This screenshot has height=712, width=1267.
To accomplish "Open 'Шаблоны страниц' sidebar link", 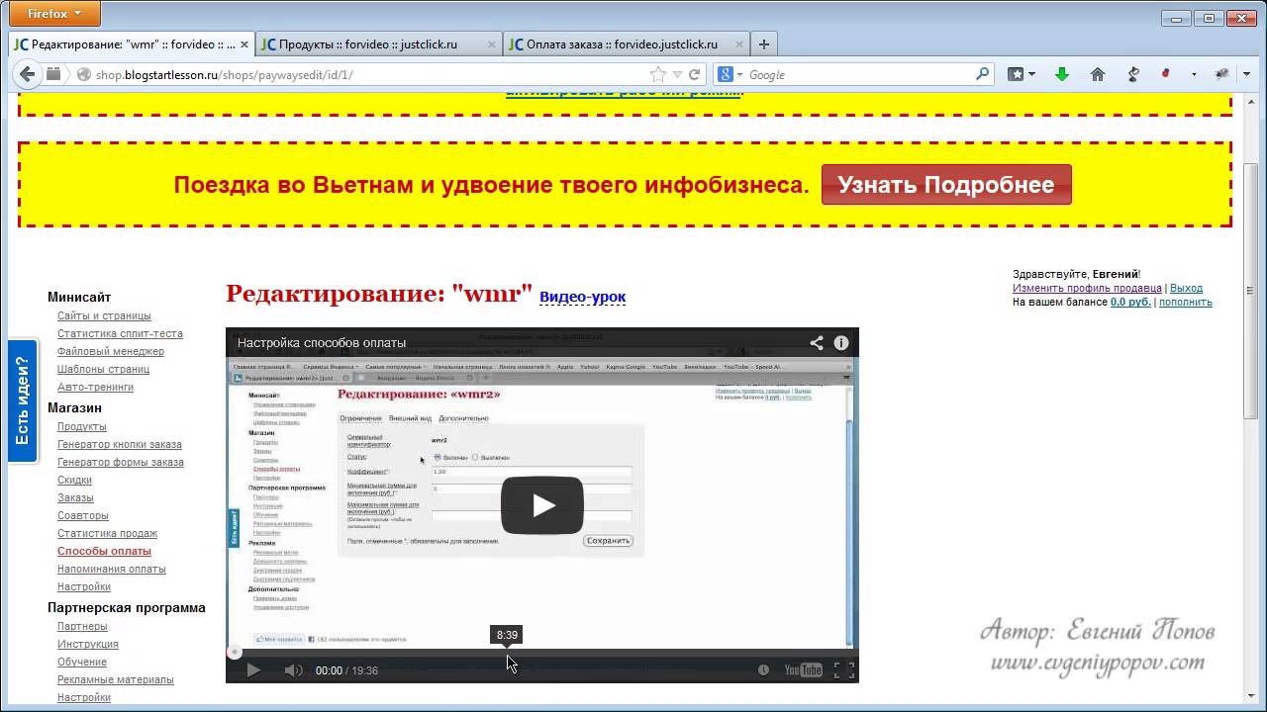I will point(104,369).
